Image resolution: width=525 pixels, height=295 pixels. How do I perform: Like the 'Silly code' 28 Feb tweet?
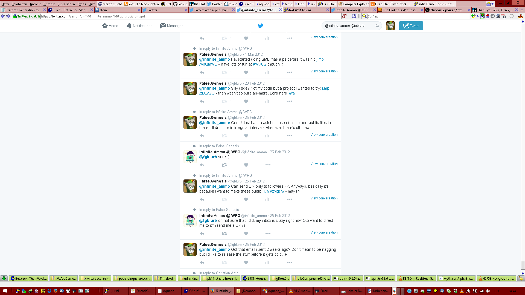coord(246,101)
